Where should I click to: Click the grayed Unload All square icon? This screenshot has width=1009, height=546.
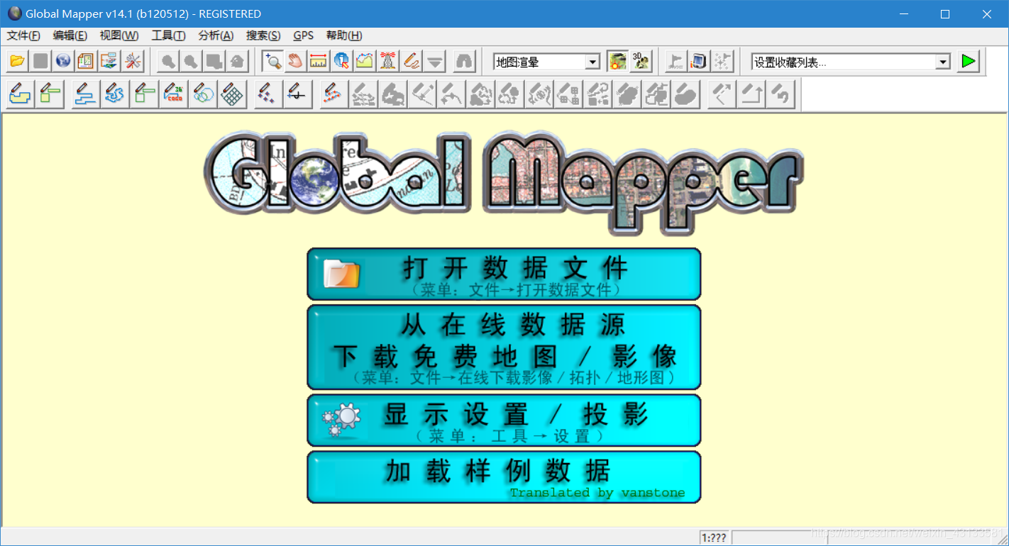40,61
